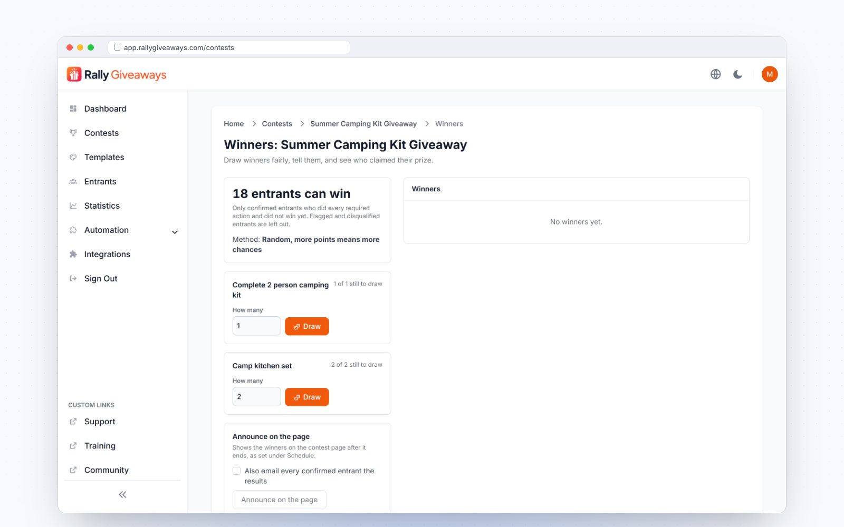Click the Support external link icon

click(x=73, y=422)
